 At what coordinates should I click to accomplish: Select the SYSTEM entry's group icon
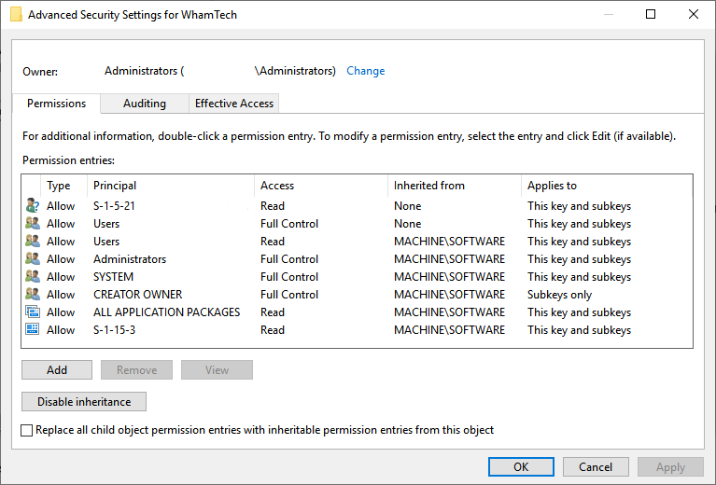point(33,277)
